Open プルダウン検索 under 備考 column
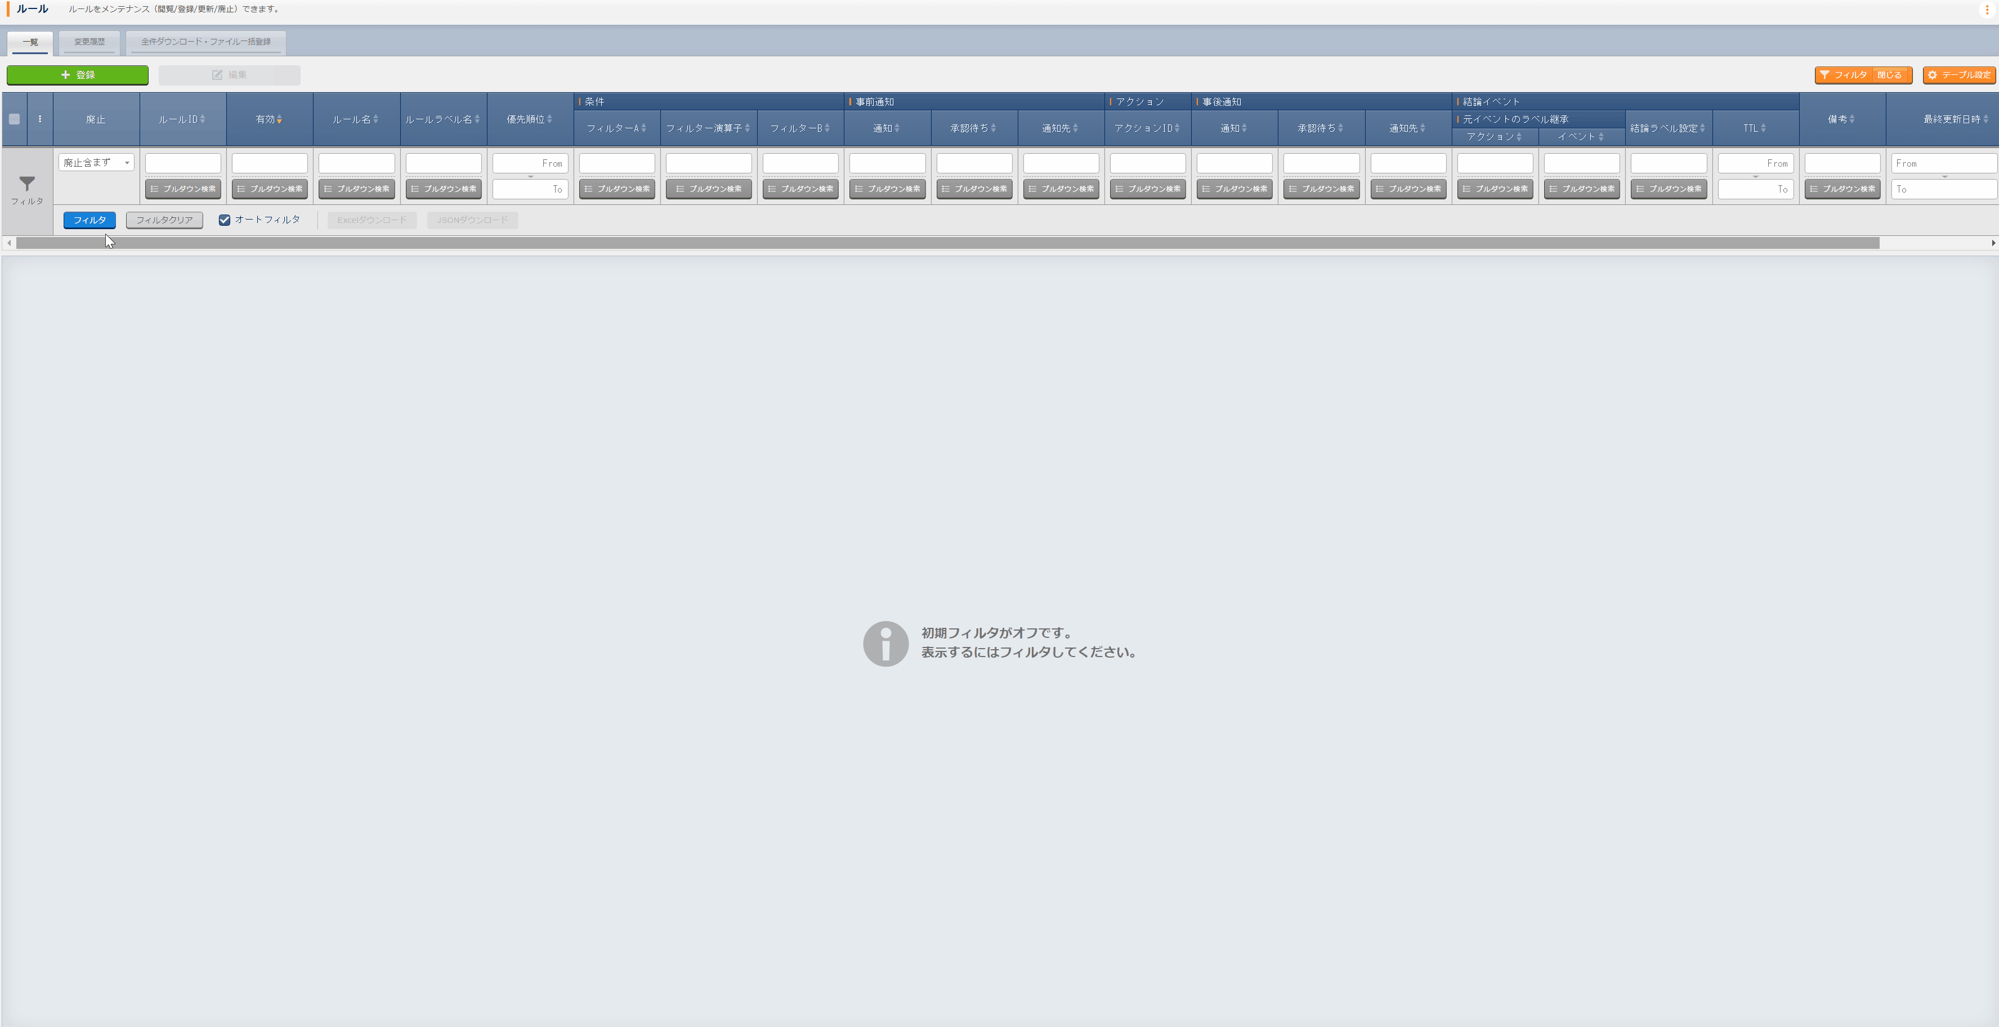This screenshot has height=1027, width=1999. click(1843, 189)
